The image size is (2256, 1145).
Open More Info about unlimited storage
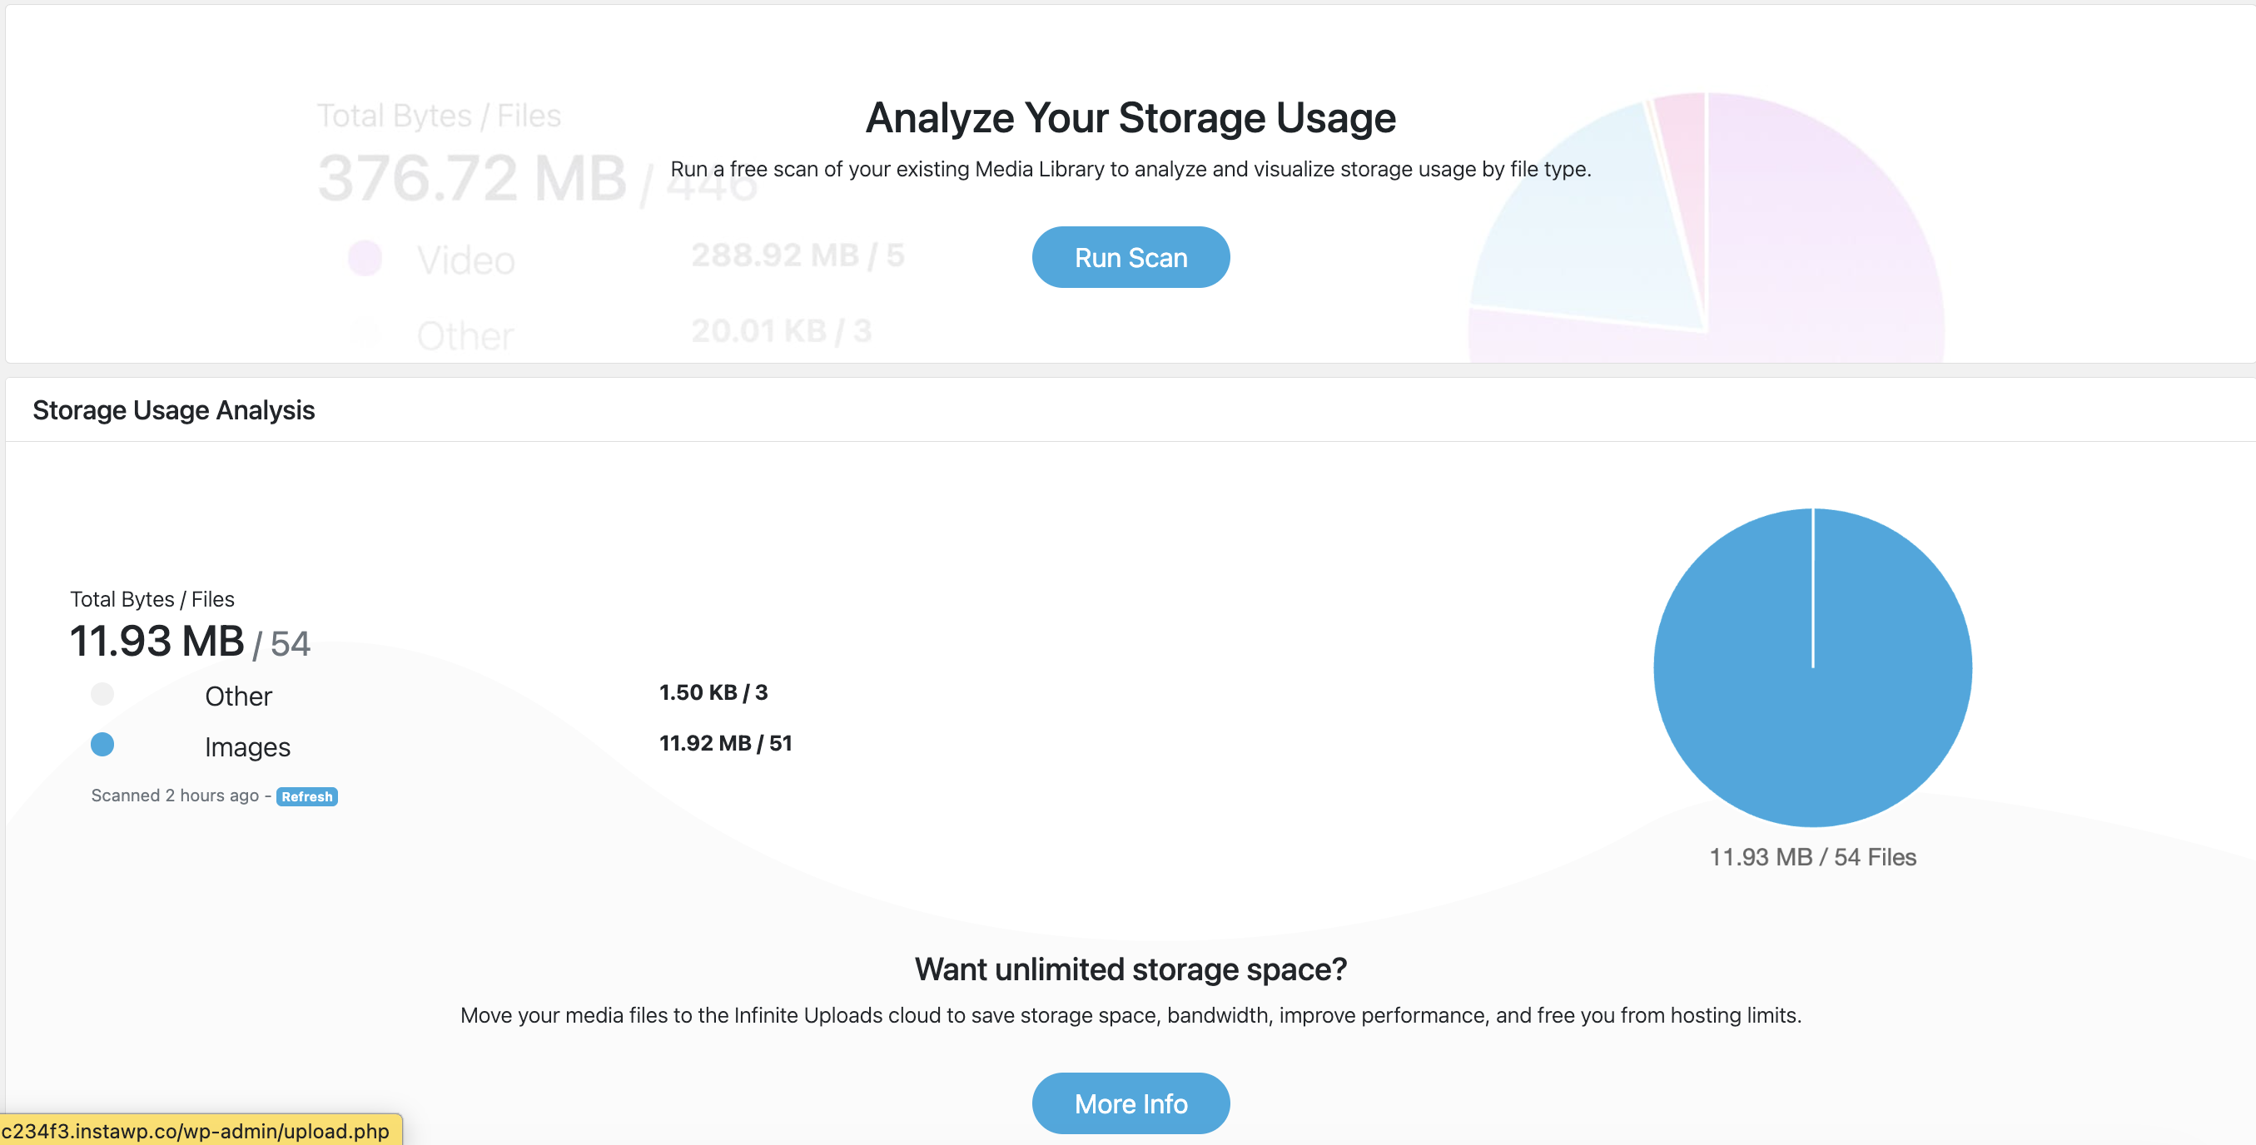[1130, 1103]
